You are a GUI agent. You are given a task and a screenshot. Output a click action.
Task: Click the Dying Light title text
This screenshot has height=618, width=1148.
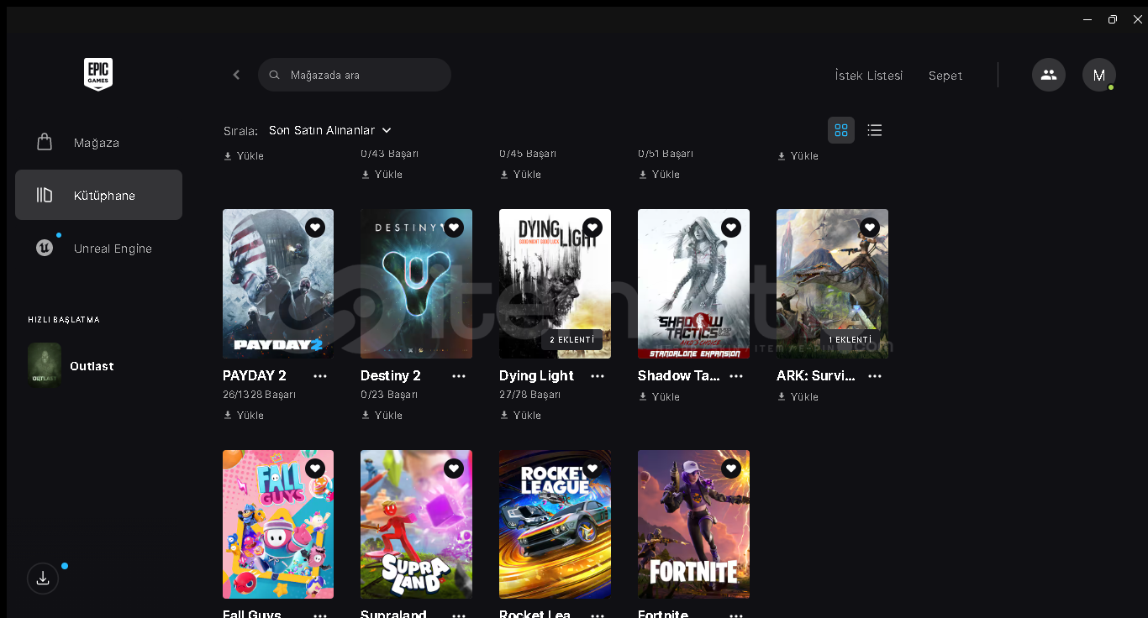tap(536, 375)
